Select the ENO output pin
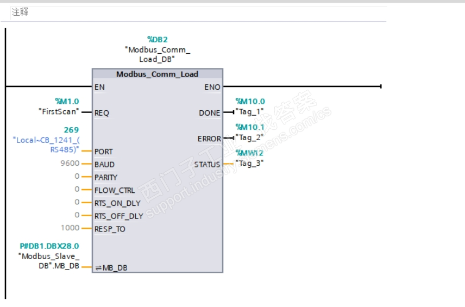This screenshot has height=307, width=465. tap(212, 87)
